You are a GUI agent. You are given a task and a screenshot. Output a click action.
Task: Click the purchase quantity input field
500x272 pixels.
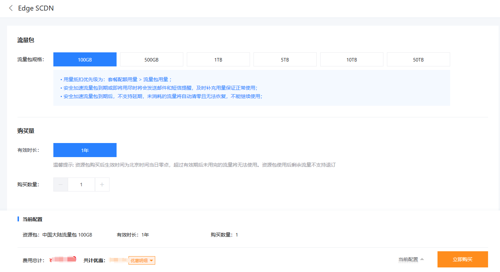81,184
